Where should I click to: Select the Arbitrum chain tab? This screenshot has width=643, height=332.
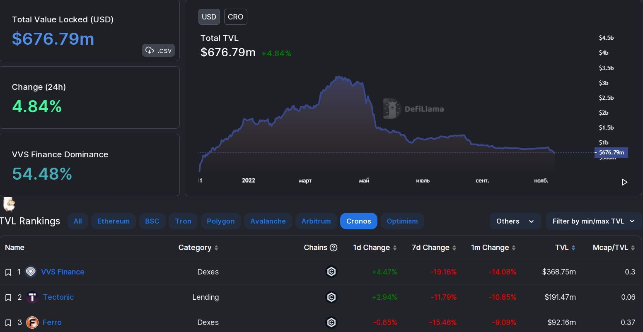316,221
